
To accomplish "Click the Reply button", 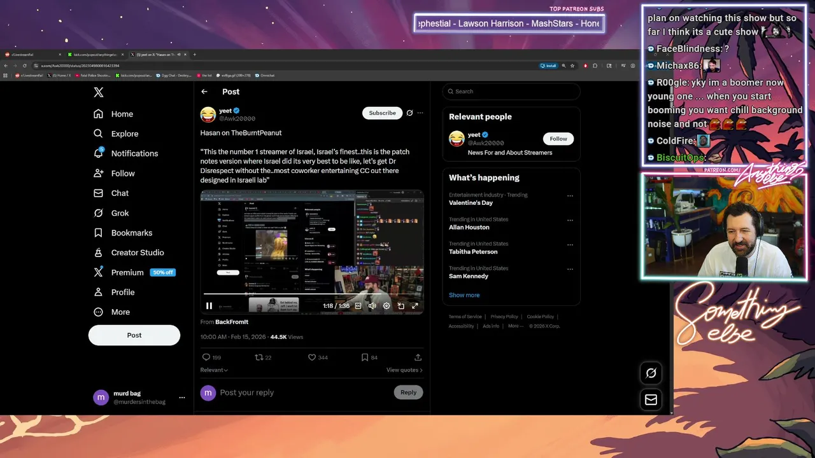I will 408,392.
